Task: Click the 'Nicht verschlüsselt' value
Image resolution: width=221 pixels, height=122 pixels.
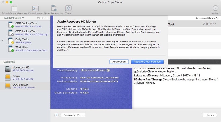Action: [93, 70]
